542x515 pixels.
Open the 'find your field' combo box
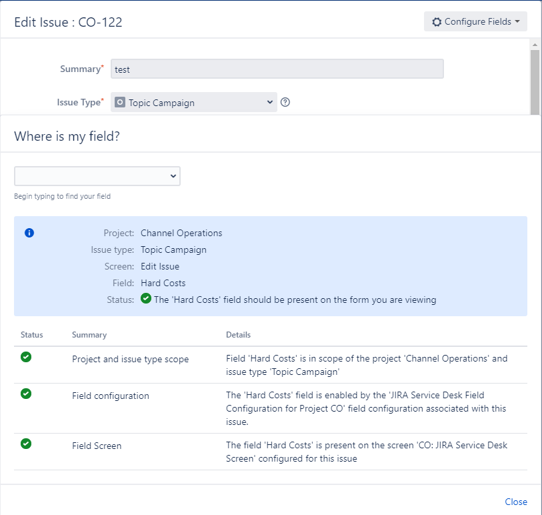pos(97,176)
